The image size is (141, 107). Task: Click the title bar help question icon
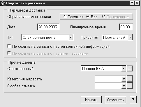point(132,3)
